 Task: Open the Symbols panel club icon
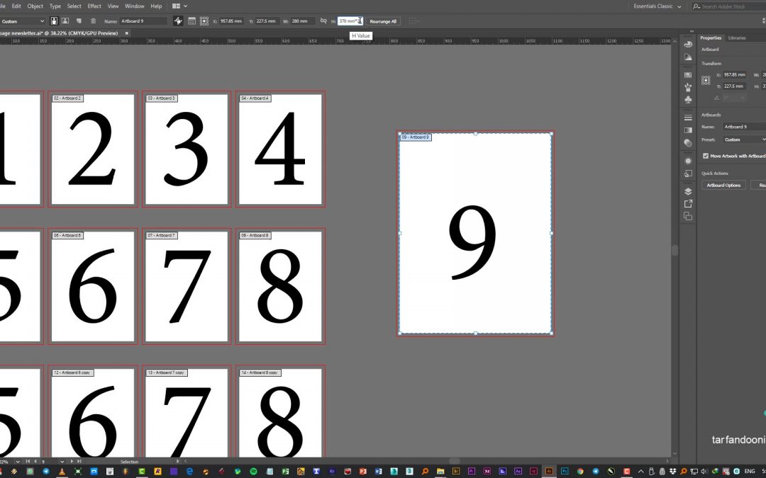coord(688,100)
